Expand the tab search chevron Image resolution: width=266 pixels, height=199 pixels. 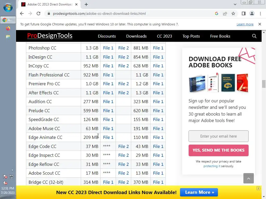click(235, 4)
